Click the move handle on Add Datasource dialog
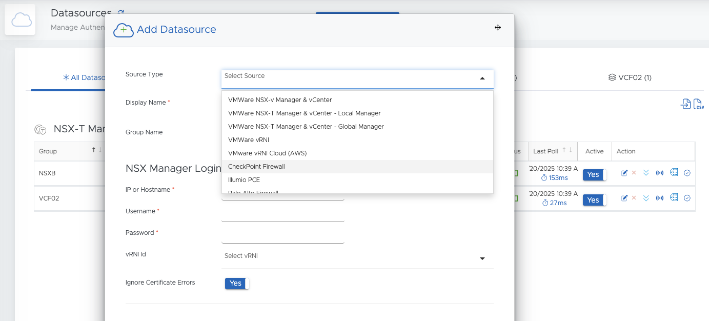This screenshot has width=709, height=321. [497, 28]
